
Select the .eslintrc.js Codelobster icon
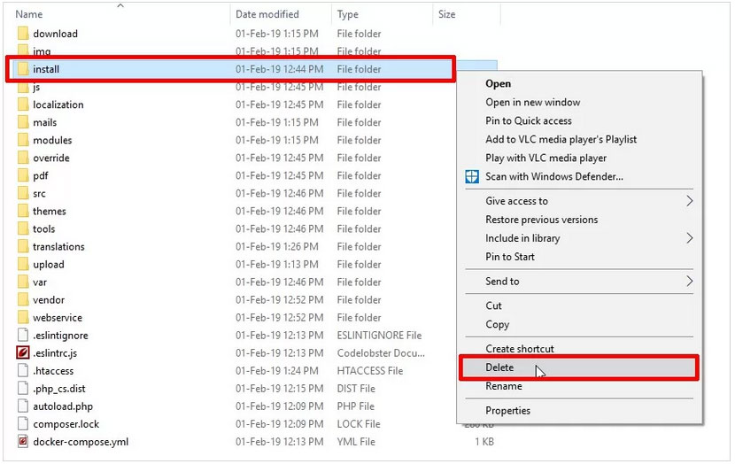point(23,353)
